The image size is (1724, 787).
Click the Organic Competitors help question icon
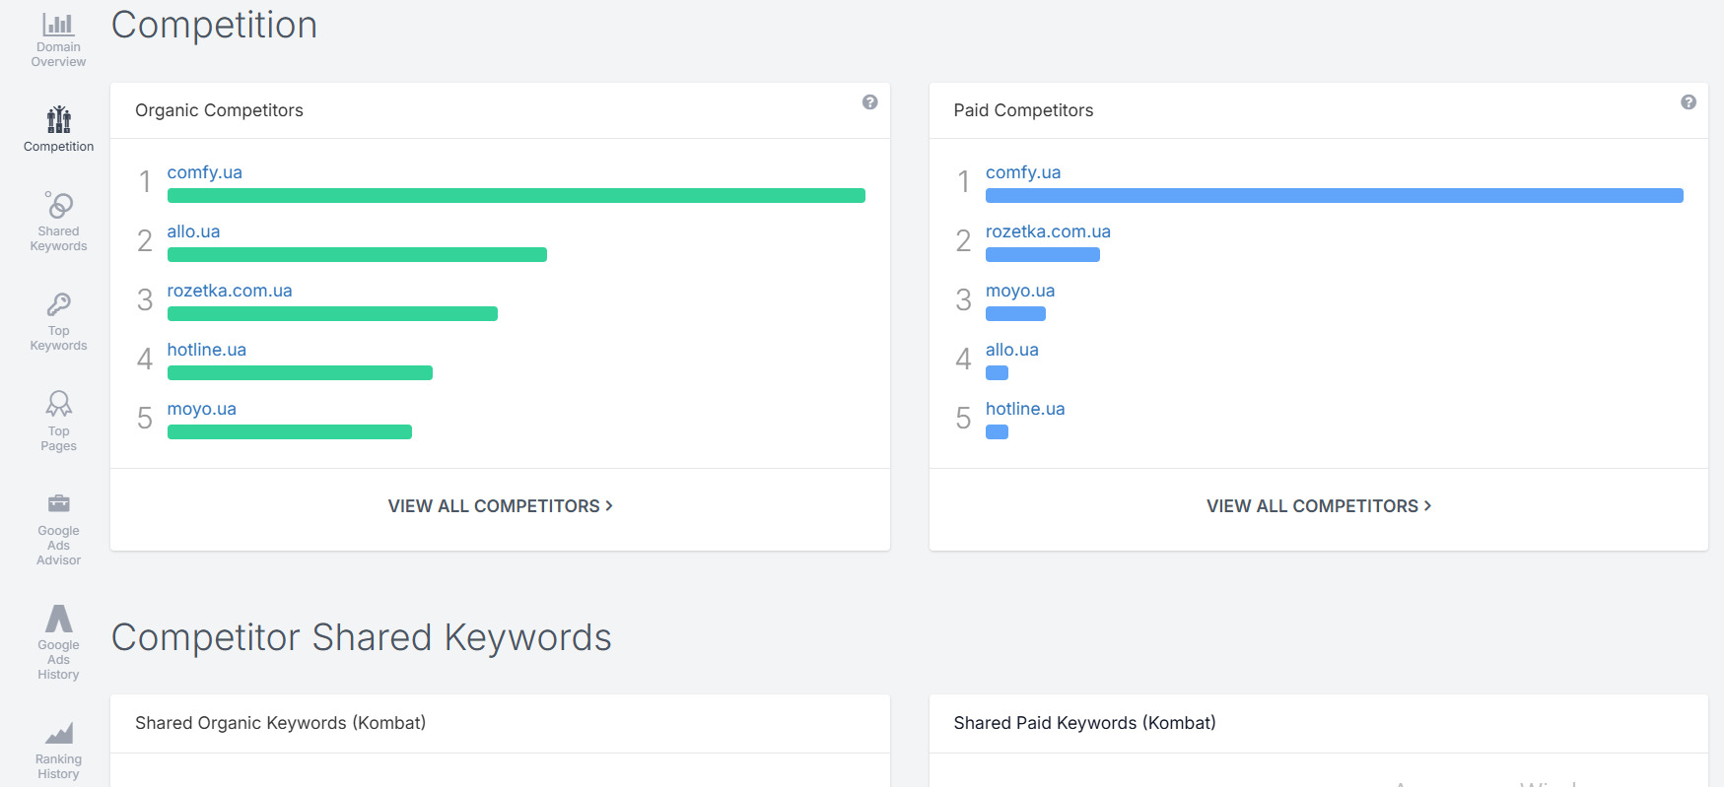[x=869, y=101]
